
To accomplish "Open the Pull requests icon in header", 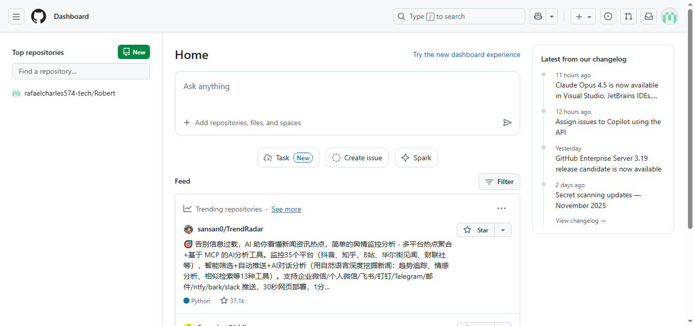I will click(628, 16).
